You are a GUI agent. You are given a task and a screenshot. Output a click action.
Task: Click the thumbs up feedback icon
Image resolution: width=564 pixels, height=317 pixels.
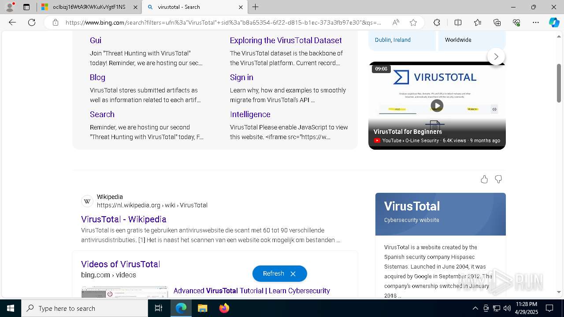coord(484,179)
